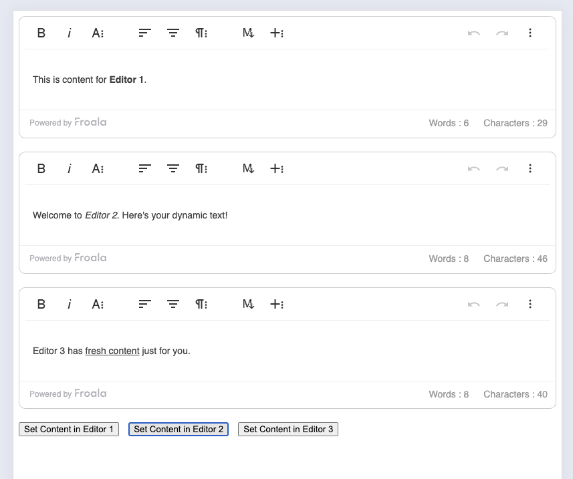Screen dimensions: 573x479
Task: Toggle italic in Editor 1 toolbar
Action: coord(70,33)
